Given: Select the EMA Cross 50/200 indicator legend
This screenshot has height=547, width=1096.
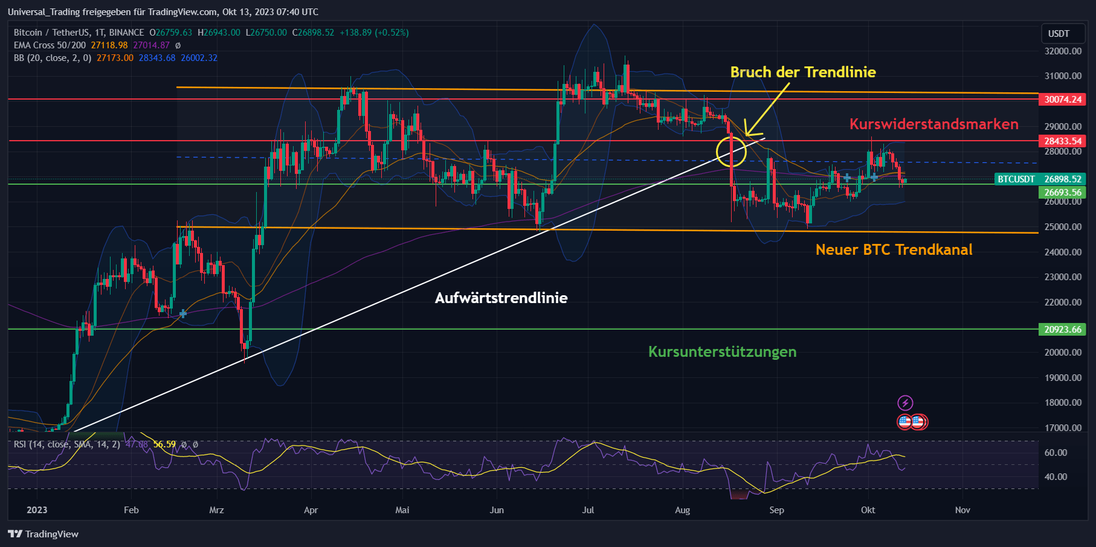Looking at the screenshot, I should pos(50,45).
